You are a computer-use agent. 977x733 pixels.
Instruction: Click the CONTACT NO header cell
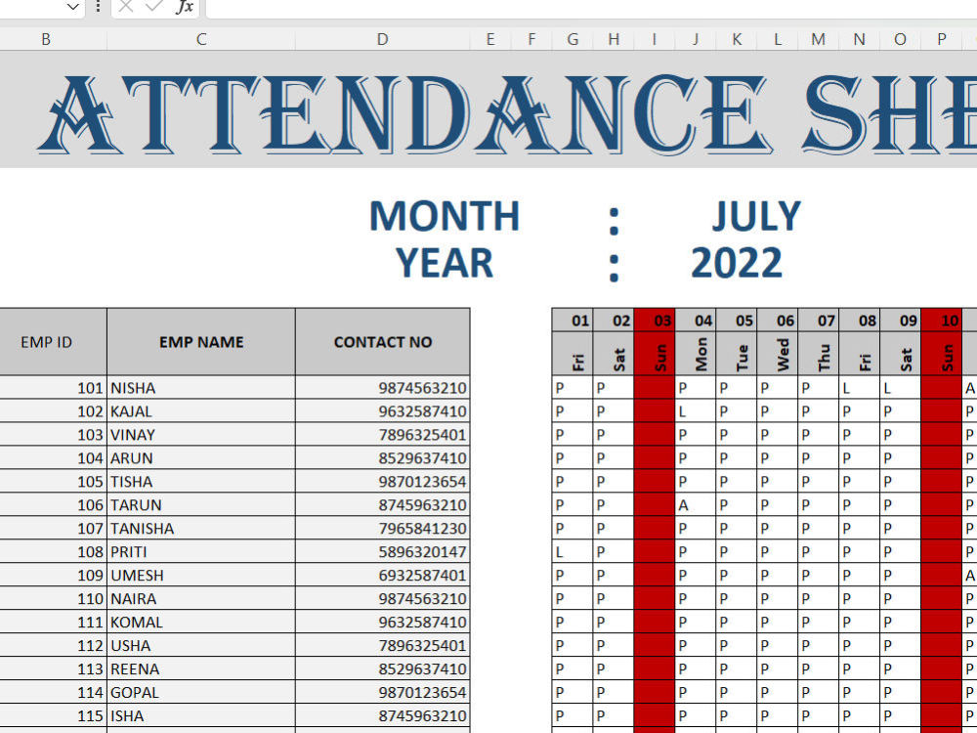383,341
